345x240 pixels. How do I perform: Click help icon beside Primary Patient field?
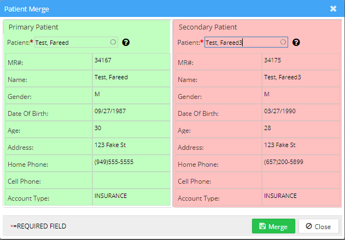coord(126,43)
